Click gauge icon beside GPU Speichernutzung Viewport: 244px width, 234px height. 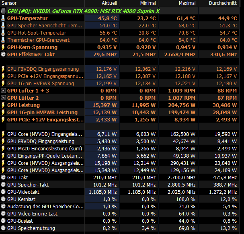pos(3,228)
